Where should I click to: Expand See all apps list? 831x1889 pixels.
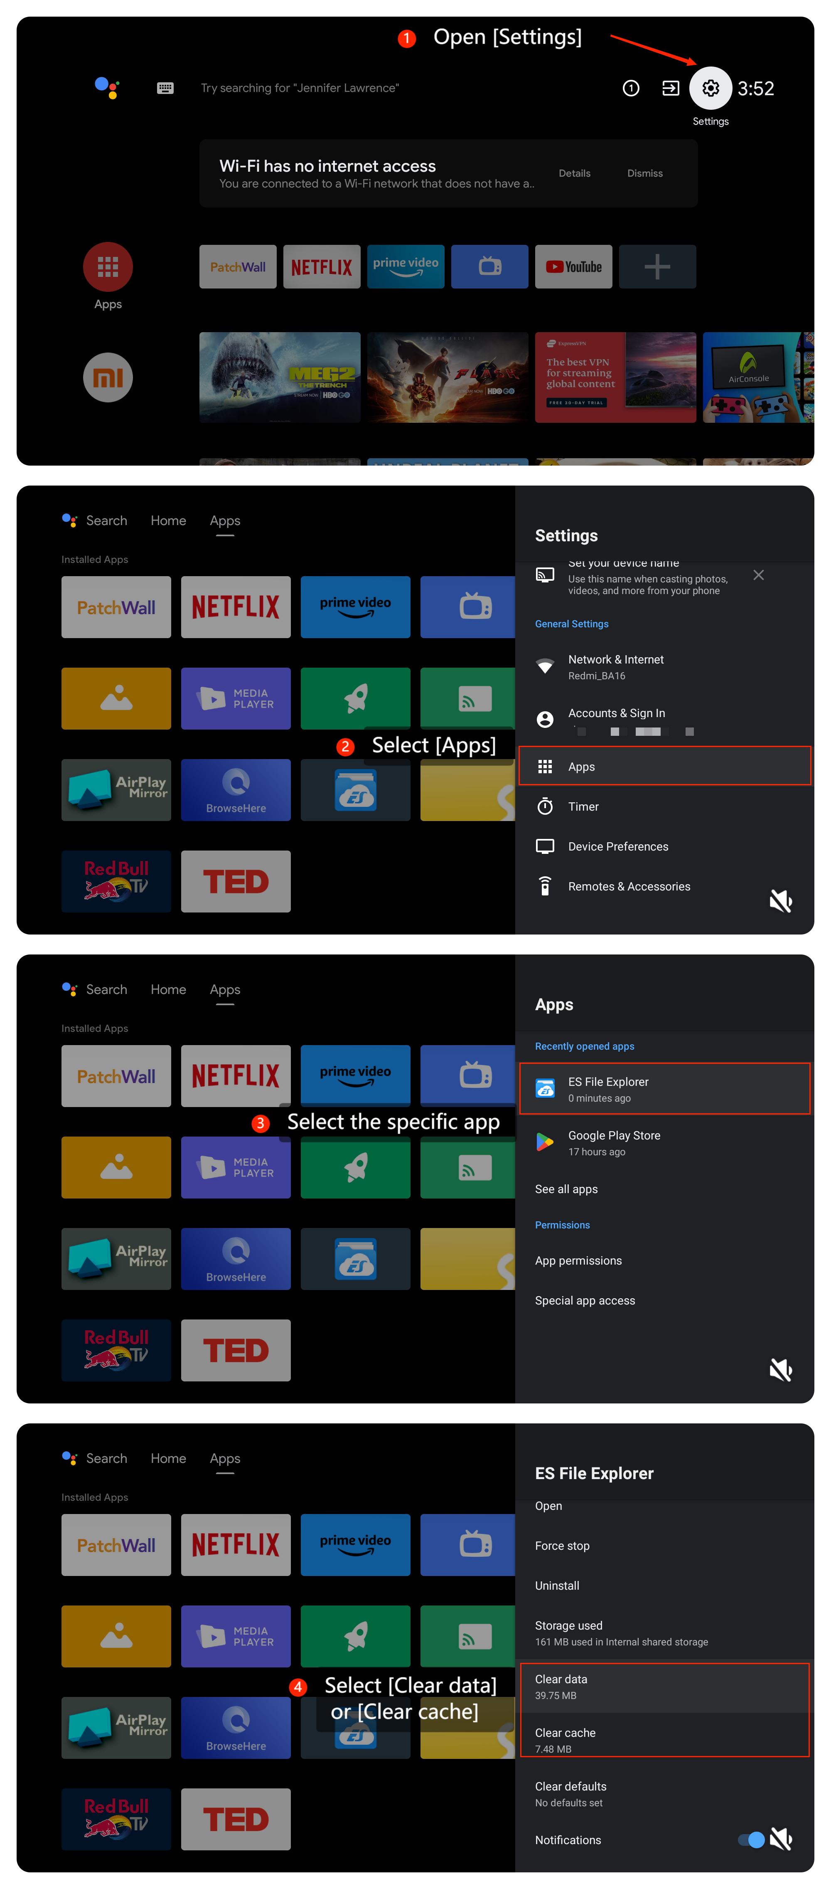(566, 1189)
